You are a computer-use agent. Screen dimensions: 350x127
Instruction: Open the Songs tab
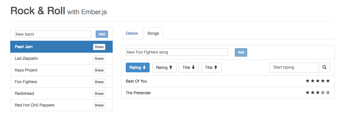(153, 33)
